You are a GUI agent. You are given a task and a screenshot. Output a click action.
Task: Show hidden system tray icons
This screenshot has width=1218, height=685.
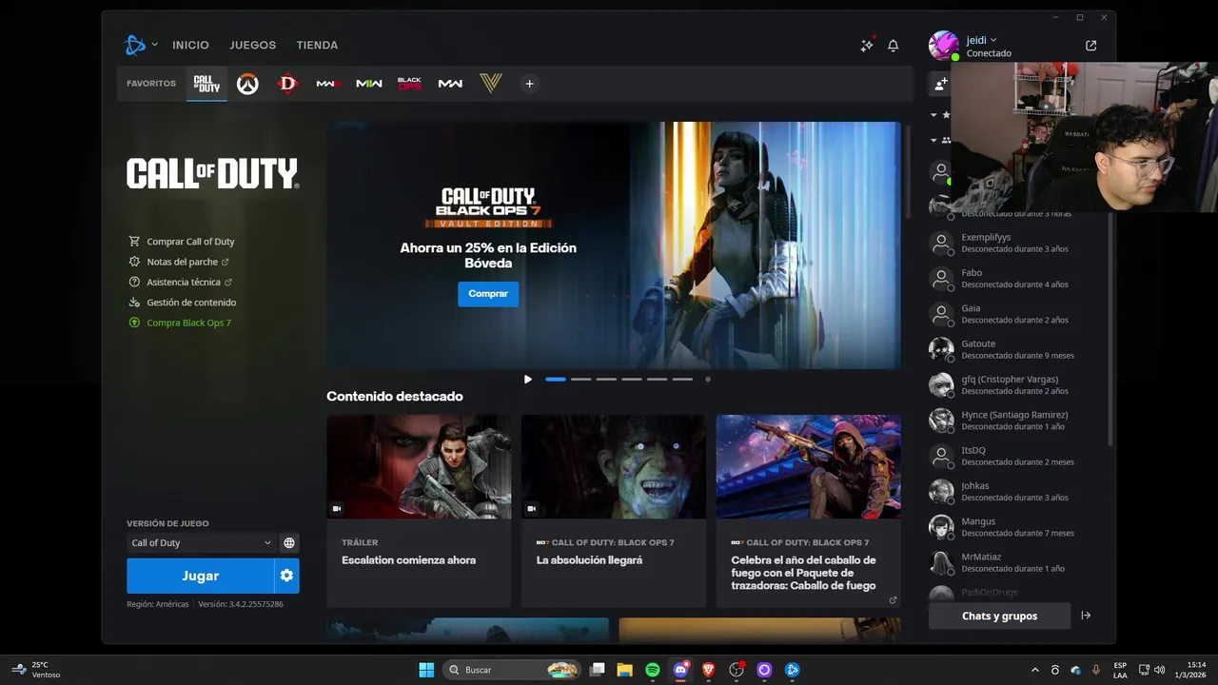click(1035, 670)
